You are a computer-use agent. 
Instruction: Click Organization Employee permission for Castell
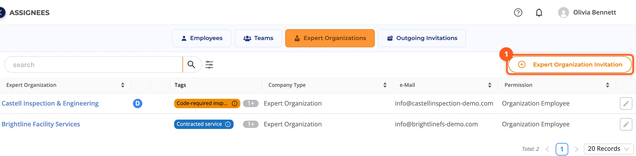tap(536, 103)
